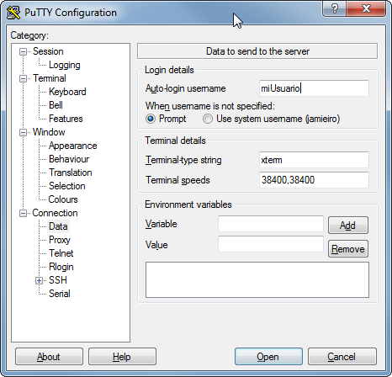Click the PuTTY icon in title bar

[x=13, y=13]
